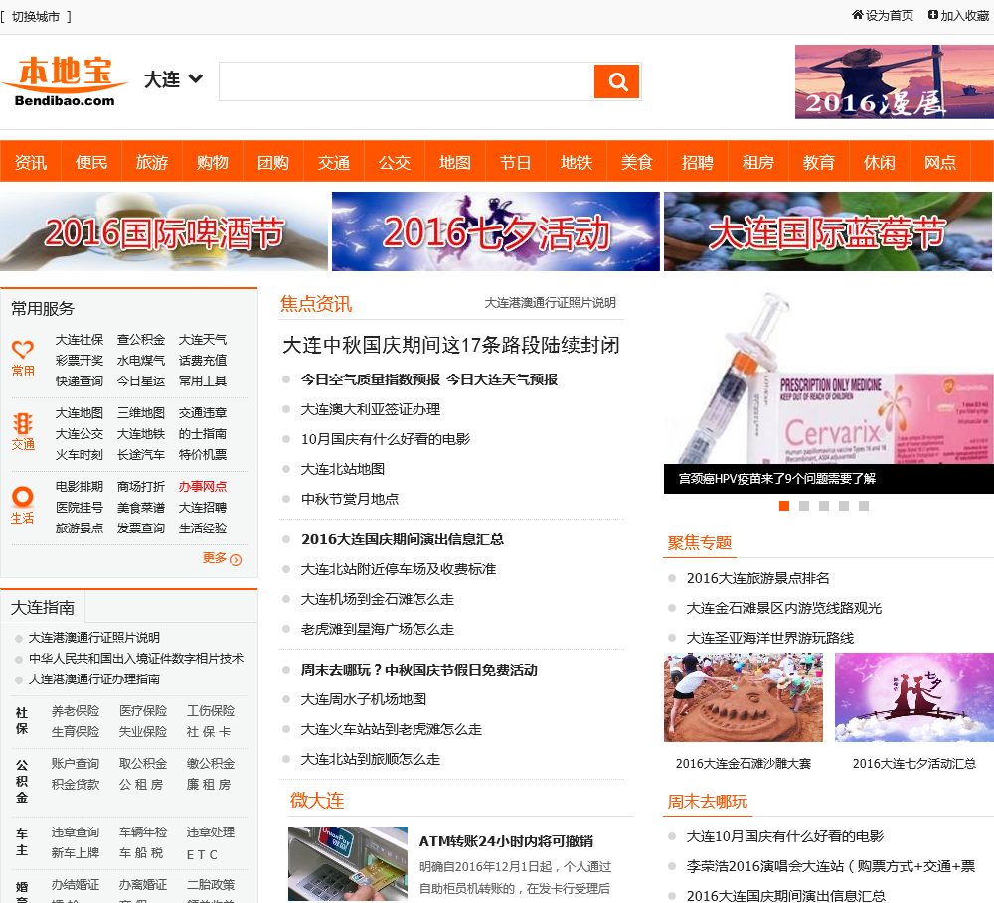Click in the search text field

pyautogui.click(x=406, y=81)
